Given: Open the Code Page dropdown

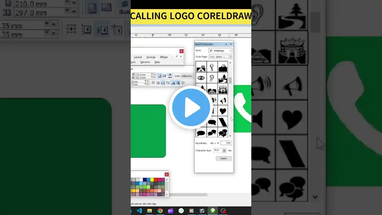Looking at the screenshot, I should tap(220, 57).
